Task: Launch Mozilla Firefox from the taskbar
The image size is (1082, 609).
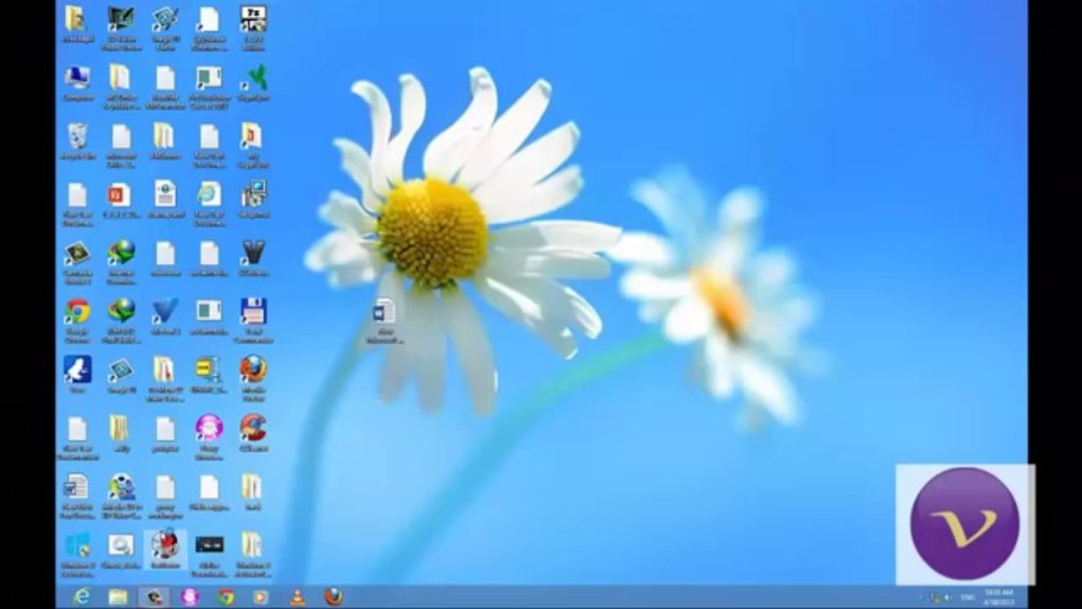Action: [x=333, y=596]
